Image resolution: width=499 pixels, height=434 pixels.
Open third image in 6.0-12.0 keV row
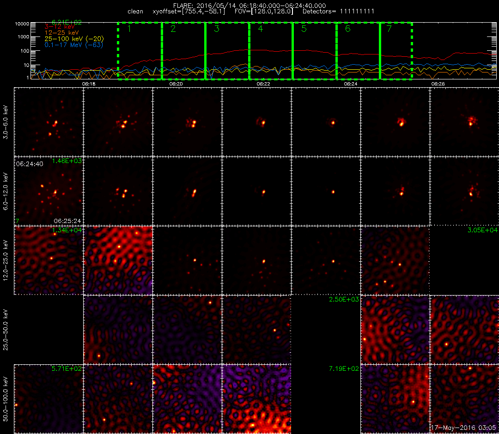coord(187,191)
